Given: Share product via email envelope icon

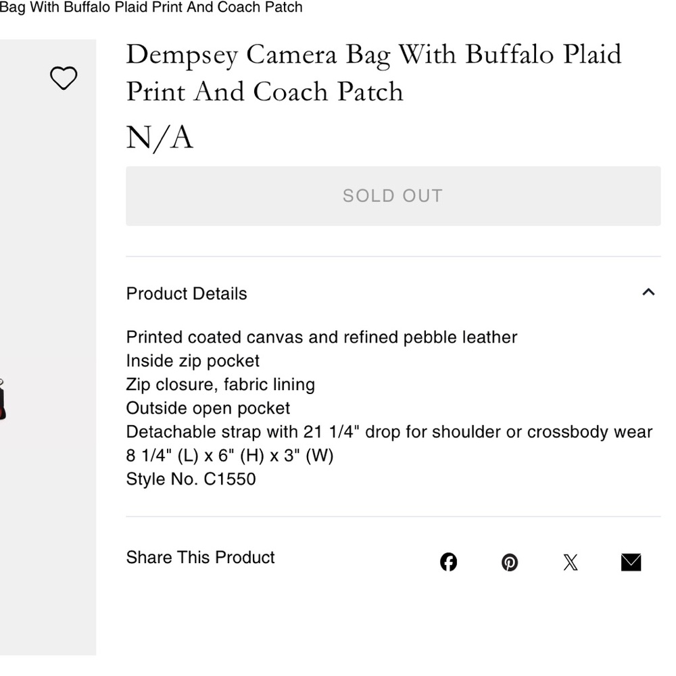Looking at the screenshot, I should point(631,562).
